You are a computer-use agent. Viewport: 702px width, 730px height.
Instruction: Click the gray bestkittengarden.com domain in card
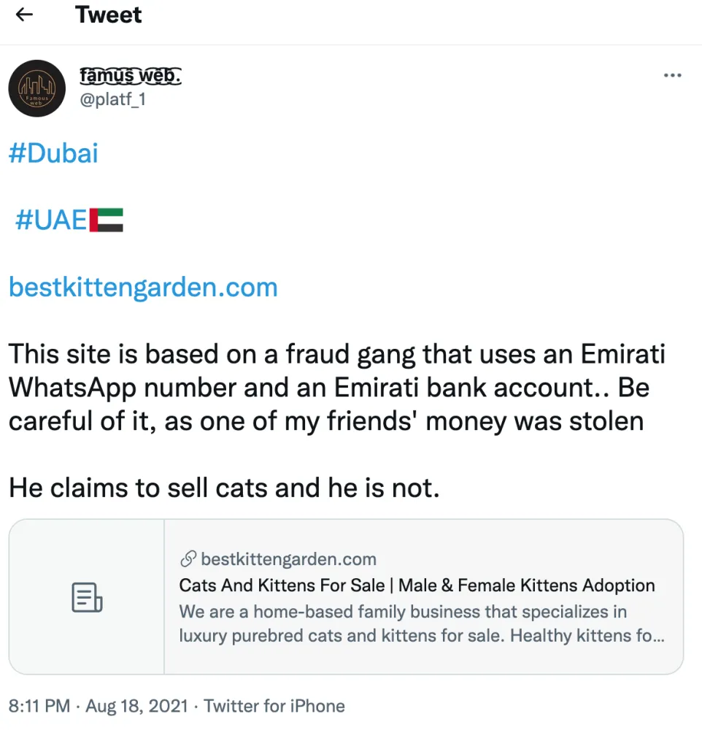[x=288, y=560]
